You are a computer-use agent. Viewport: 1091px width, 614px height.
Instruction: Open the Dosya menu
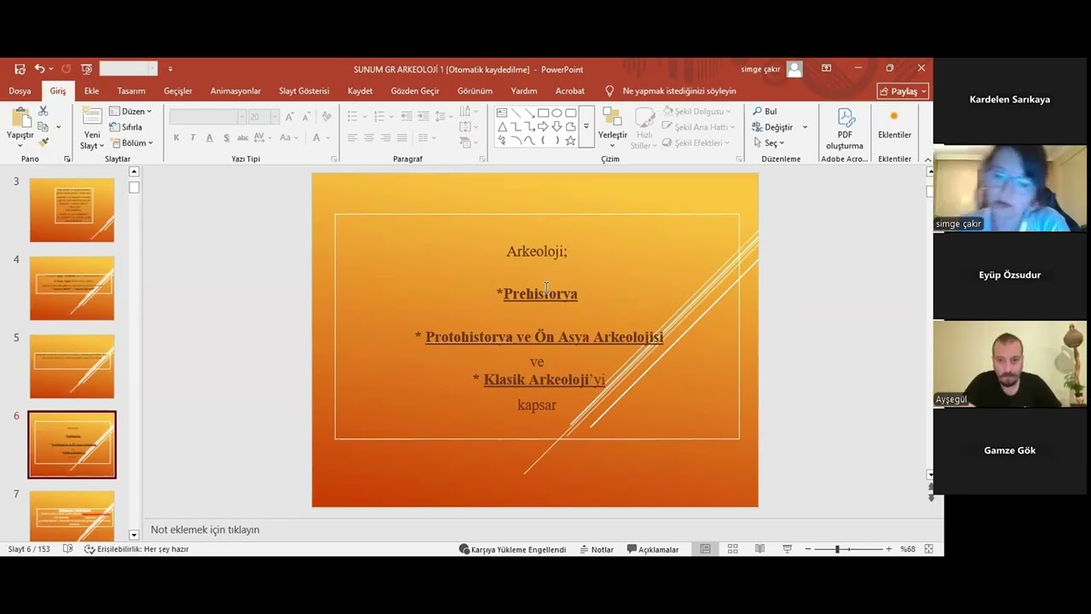click(20, 91)
